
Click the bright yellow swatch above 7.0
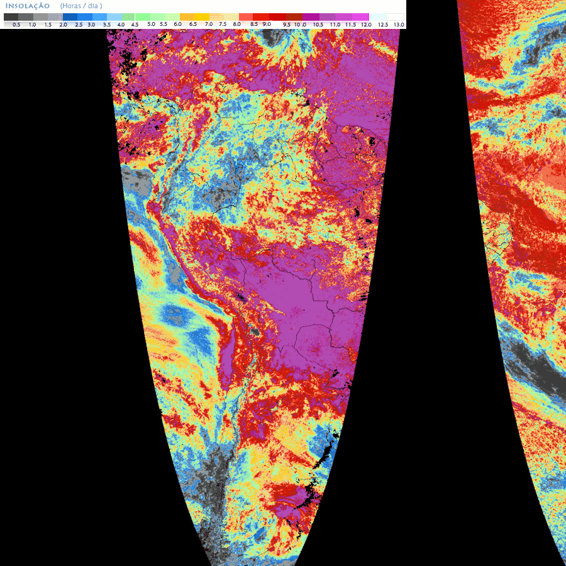(202, 17)
